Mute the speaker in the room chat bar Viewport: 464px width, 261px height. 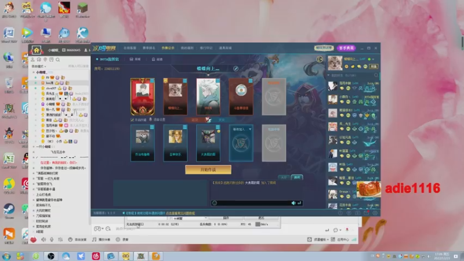(x=293, y=203)
